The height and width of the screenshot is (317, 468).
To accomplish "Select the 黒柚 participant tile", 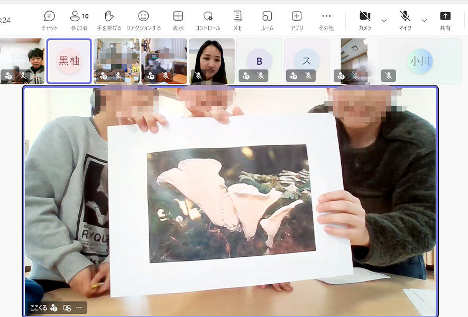I will 69,61.
